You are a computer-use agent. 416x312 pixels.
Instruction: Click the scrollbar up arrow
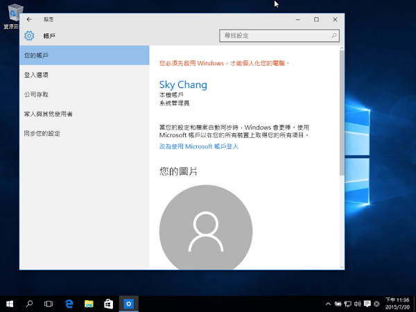coord(342,48)
